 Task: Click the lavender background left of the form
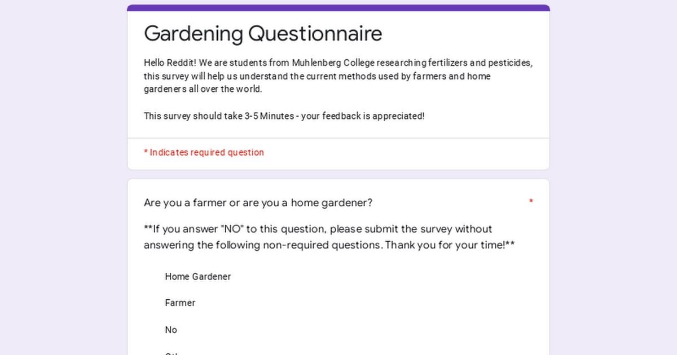pyautogui.click(x=63, y=177)
